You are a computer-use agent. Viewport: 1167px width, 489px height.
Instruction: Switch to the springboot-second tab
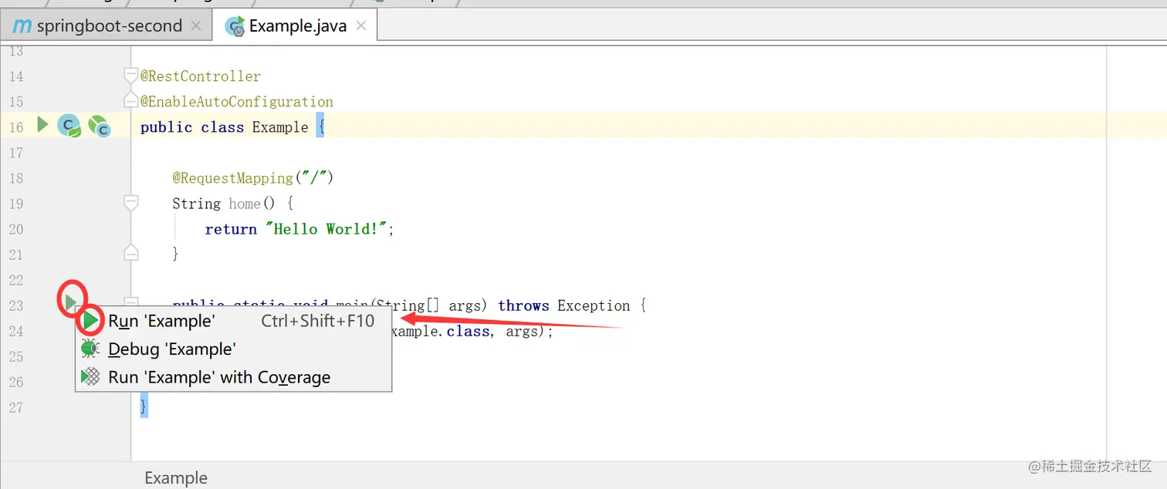[x=106, y=26]
